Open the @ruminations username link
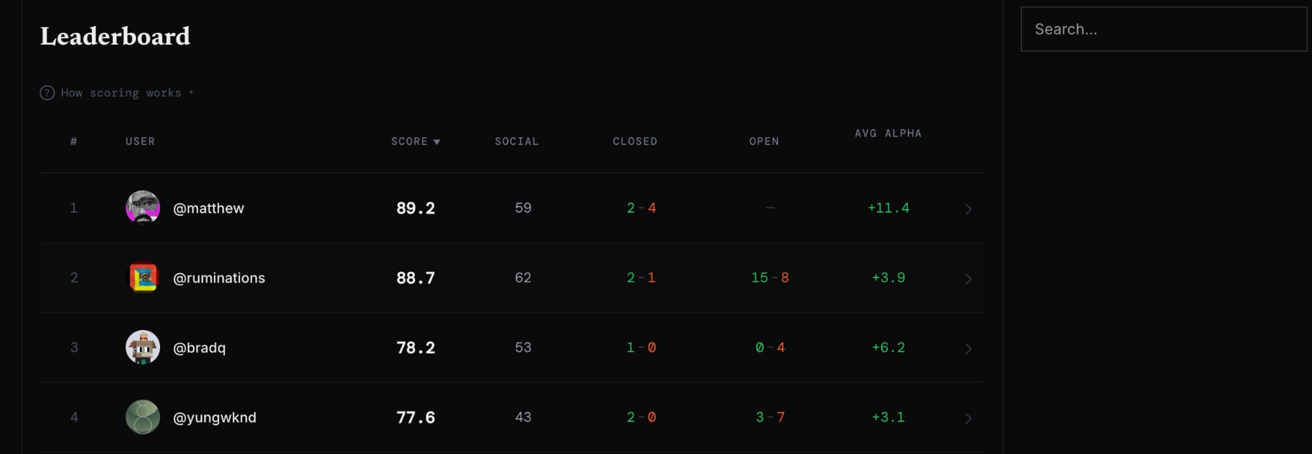 point(219,278)
